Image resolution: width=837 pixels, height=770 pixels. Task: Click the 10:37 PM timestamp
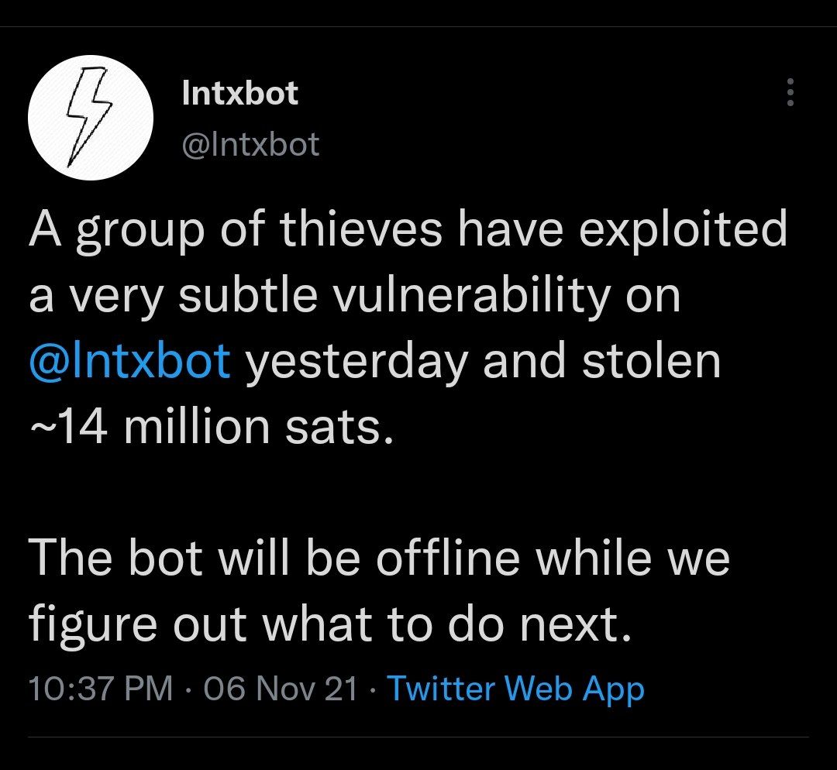click(101, 689)
